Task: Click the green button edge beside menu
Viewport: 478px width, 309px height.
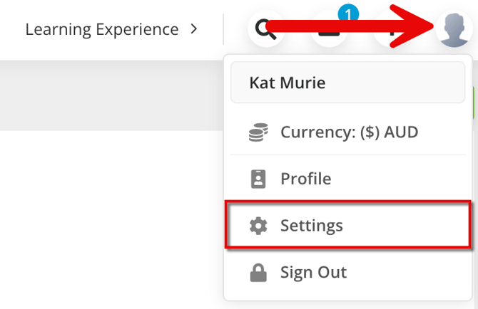Action: point(474,102)
